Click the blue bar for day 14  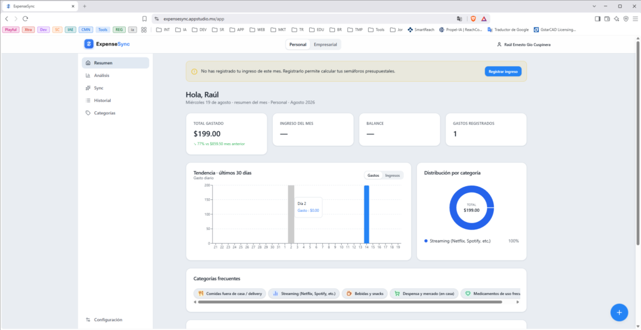[x=367, y=214]
